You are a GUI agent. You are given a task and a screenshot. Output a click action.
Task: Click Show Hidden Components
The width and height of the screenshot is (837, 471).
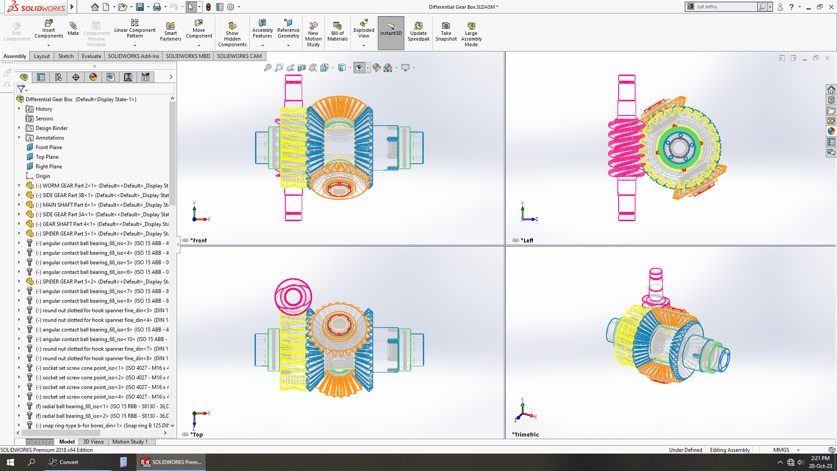232,34
